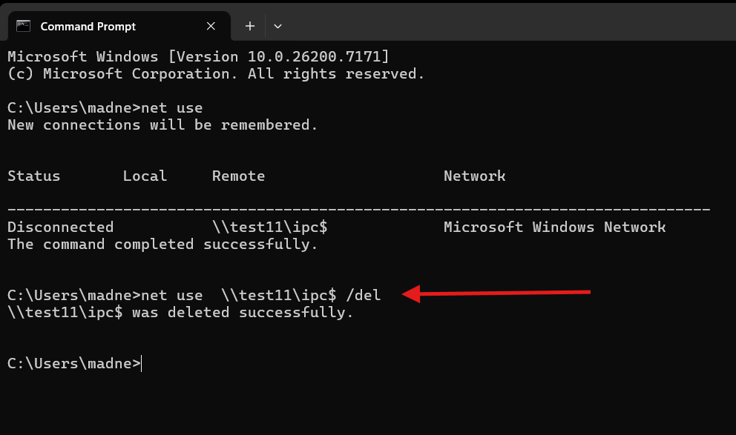Expand the new tab profile dropdown
This screenshot has width=736, height=435.
pos(277,26)
